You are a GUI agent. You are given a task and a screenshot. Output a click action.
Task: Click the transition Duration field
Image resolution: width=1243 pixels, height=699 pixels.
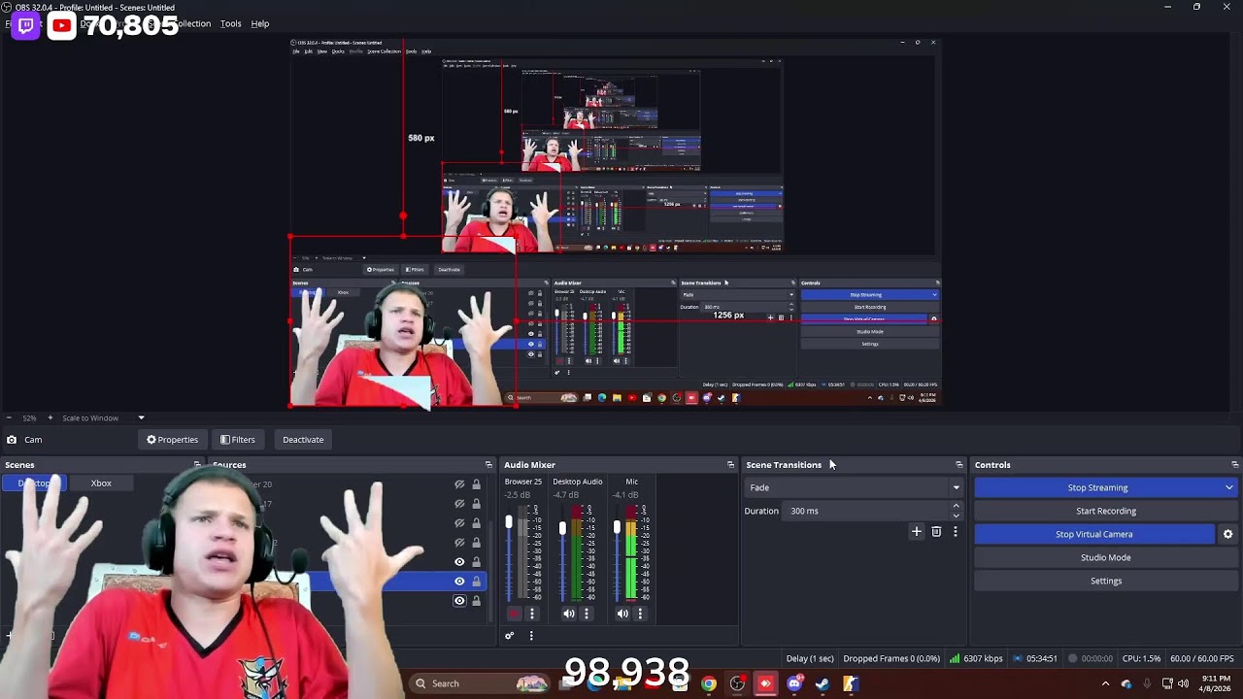[x=866, y=511]
